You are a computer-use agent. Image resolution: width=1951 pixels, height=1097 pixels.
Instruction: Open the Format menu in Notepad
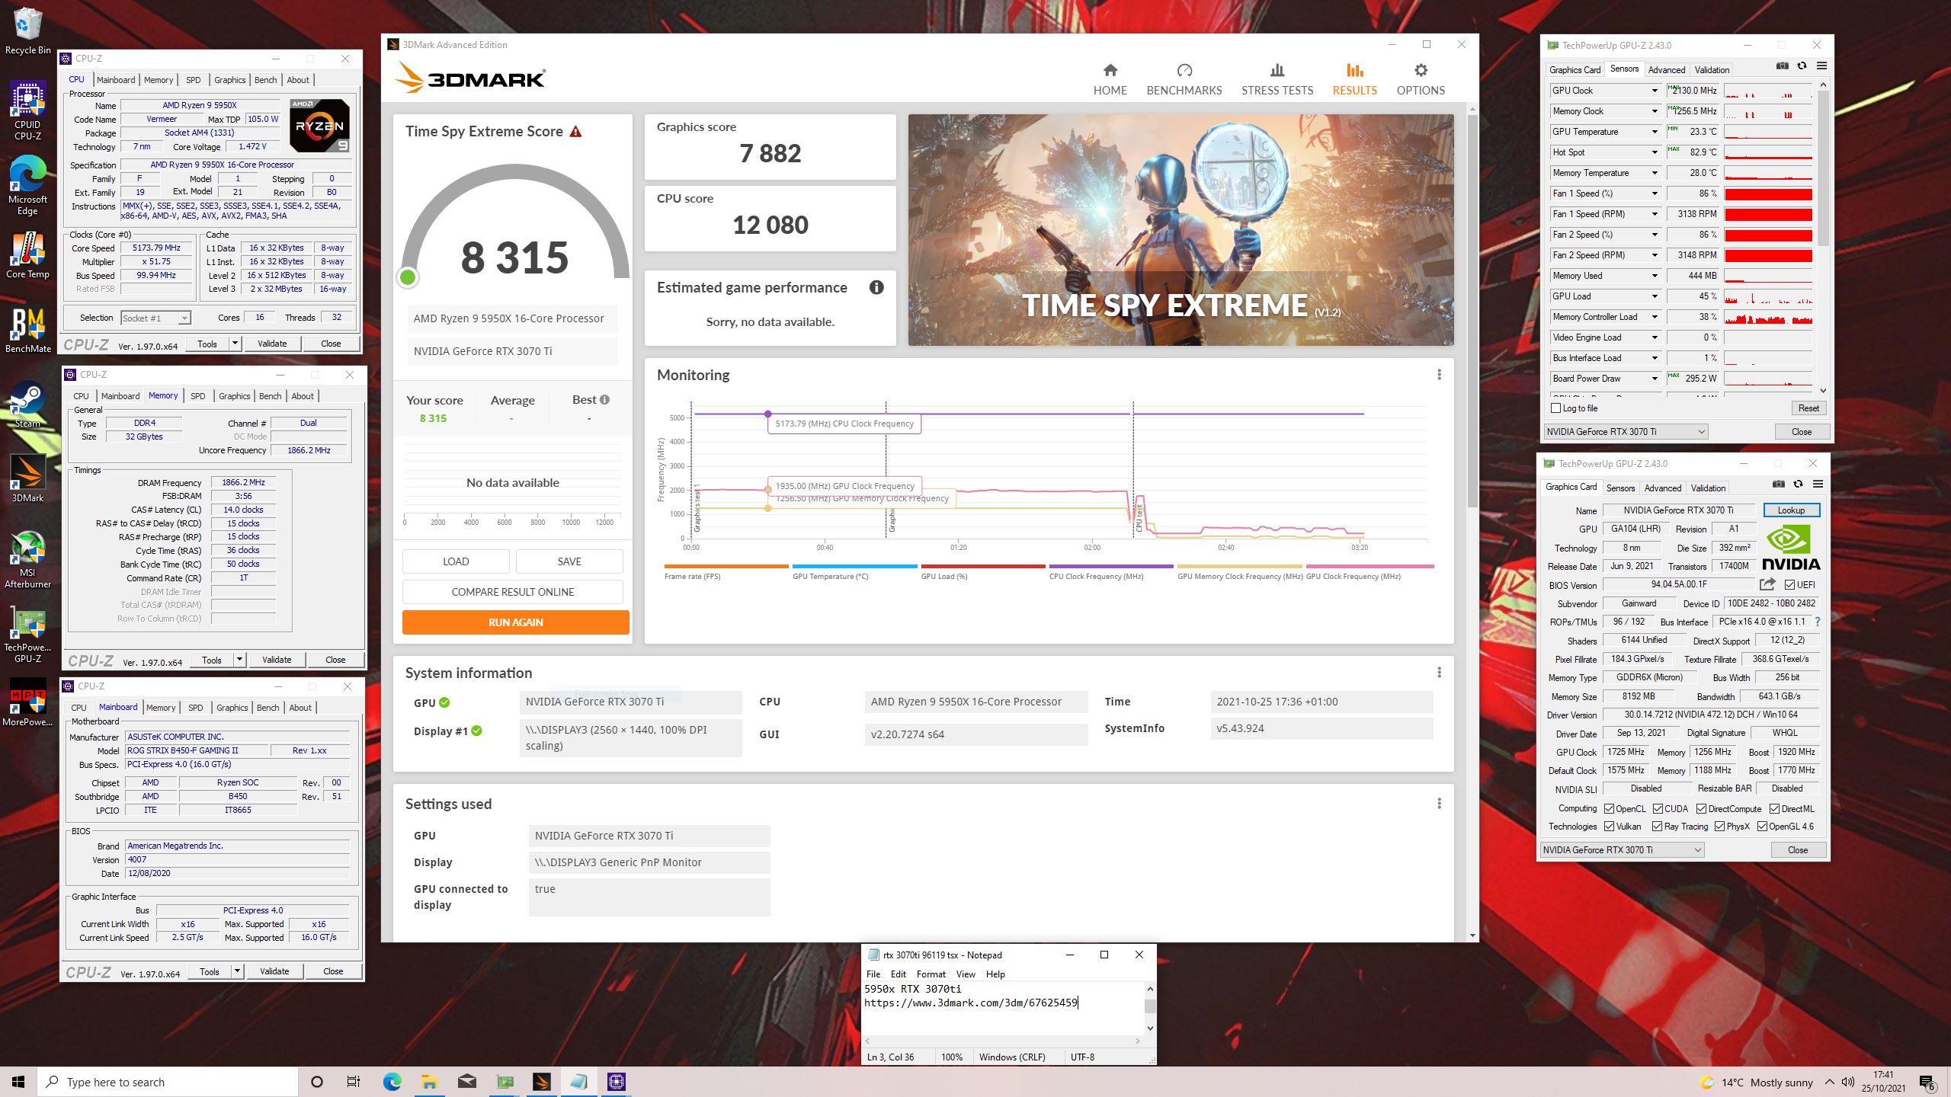tap(931, 974)
